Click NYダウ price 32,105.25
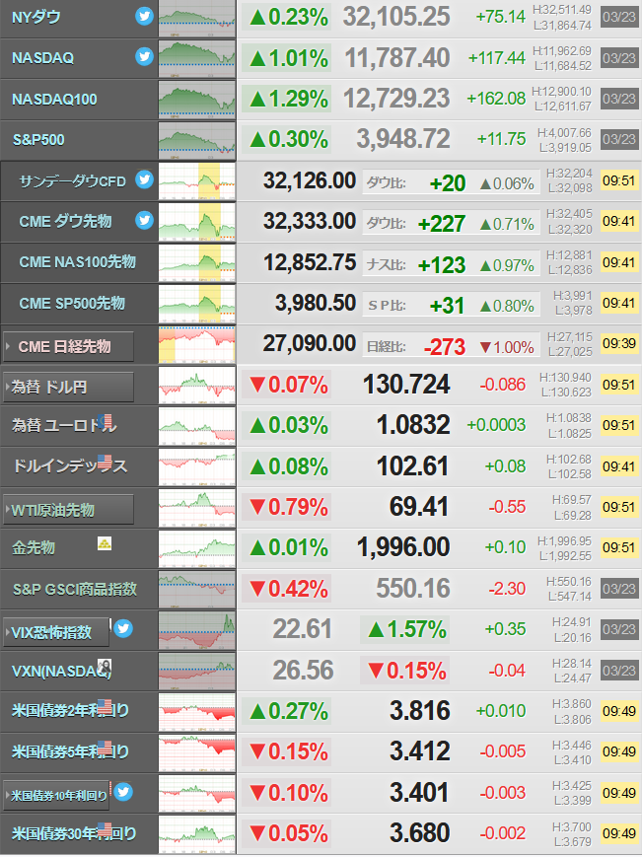 396,17
